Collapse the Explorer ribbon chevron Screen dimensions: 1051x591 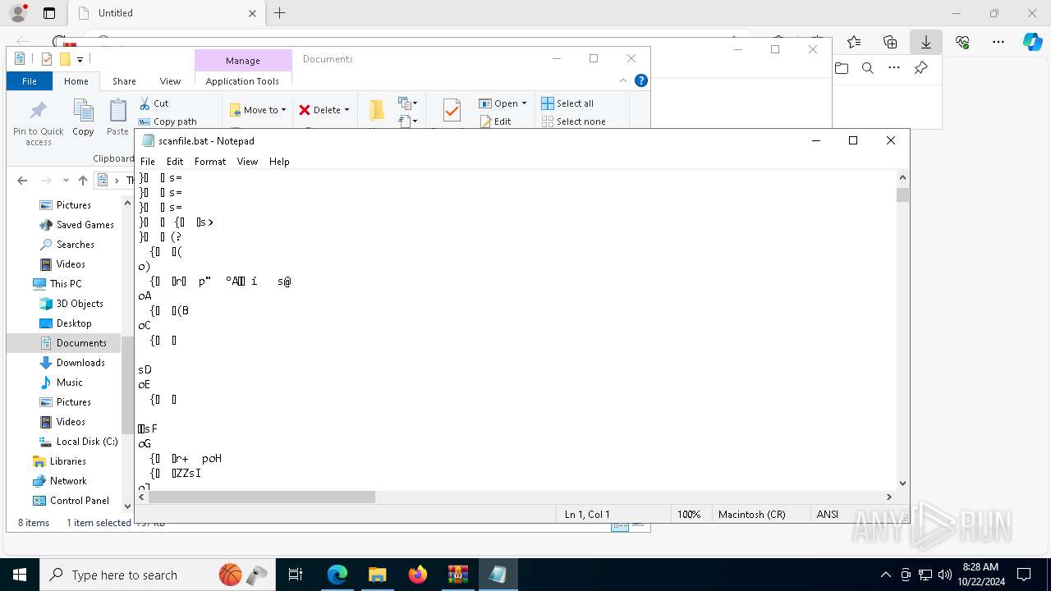[x=623, y=80]
